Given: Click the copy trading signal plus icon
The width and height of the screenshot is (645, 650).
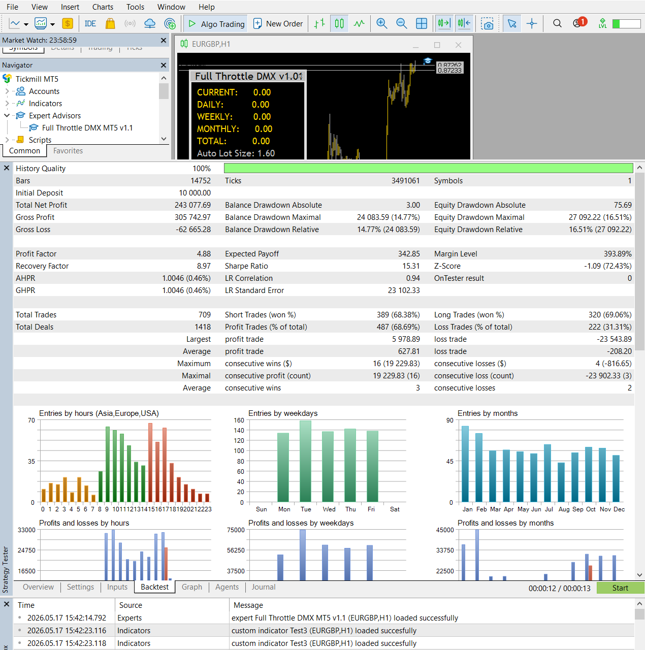Looking at the screenshot, I should tap(170, 23).
